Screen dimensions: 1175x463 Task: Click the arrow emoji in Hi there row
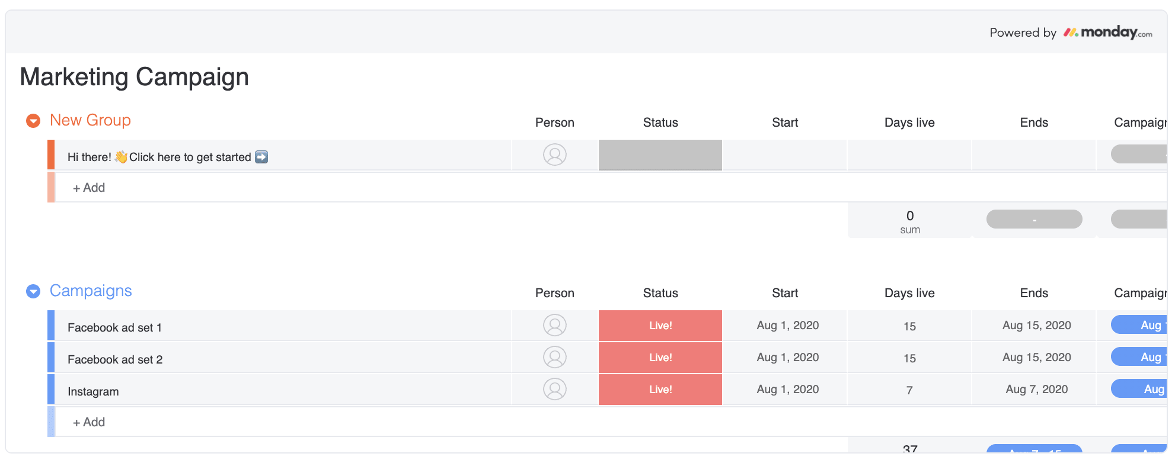[x=261, y=157]
